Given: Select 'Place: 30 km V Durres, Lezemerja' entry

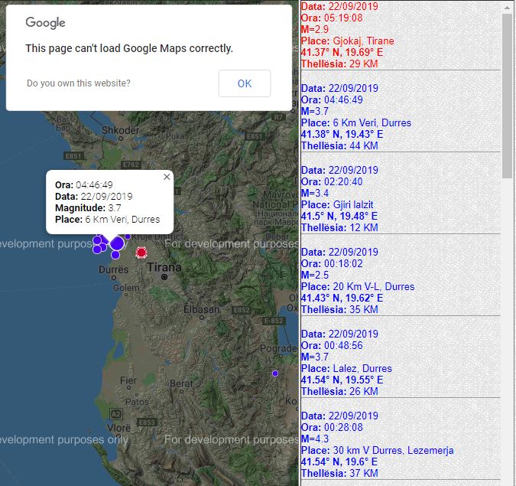Looking at the screenshot, I should point(377,451).
